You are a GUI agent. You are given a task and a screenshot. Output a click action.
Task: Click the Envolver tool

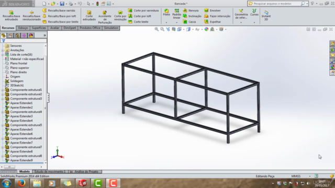pos(213,10)
